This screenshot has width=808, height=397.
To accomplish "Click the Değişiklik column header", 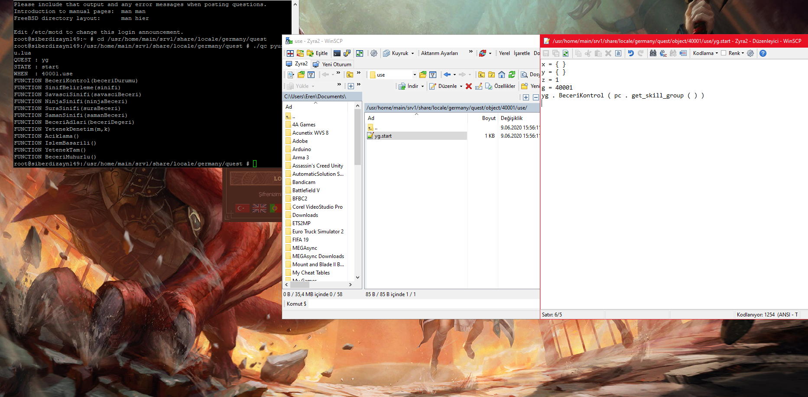I will pos(512,118).
